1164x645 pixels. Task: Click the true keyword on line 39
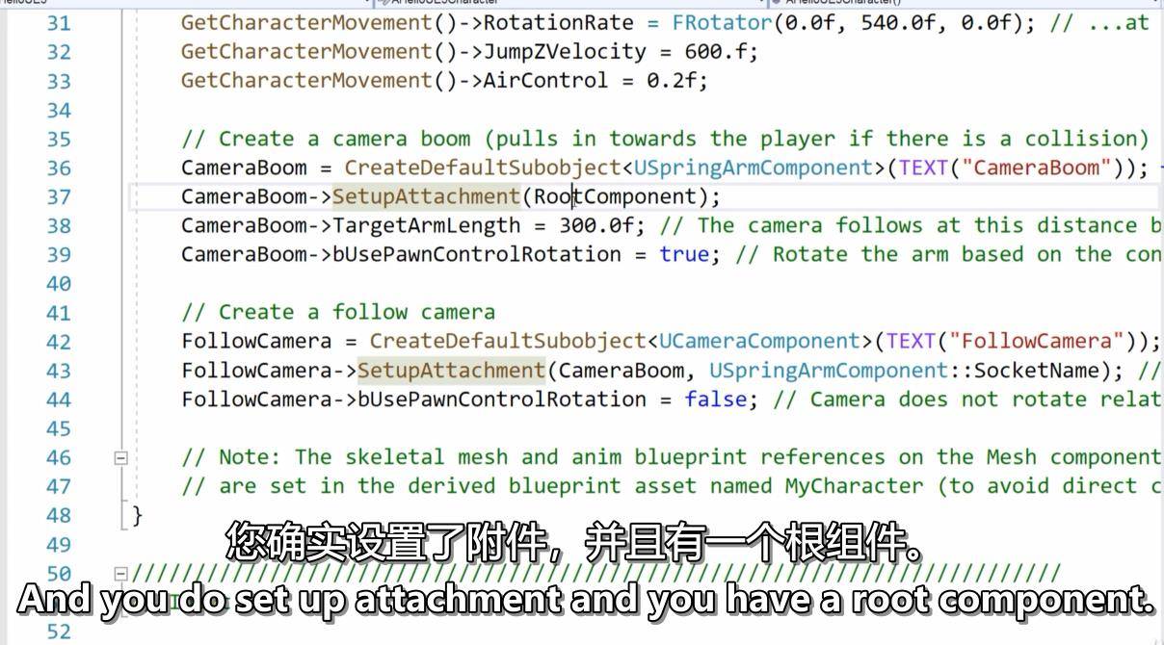[x=685, y=255]
